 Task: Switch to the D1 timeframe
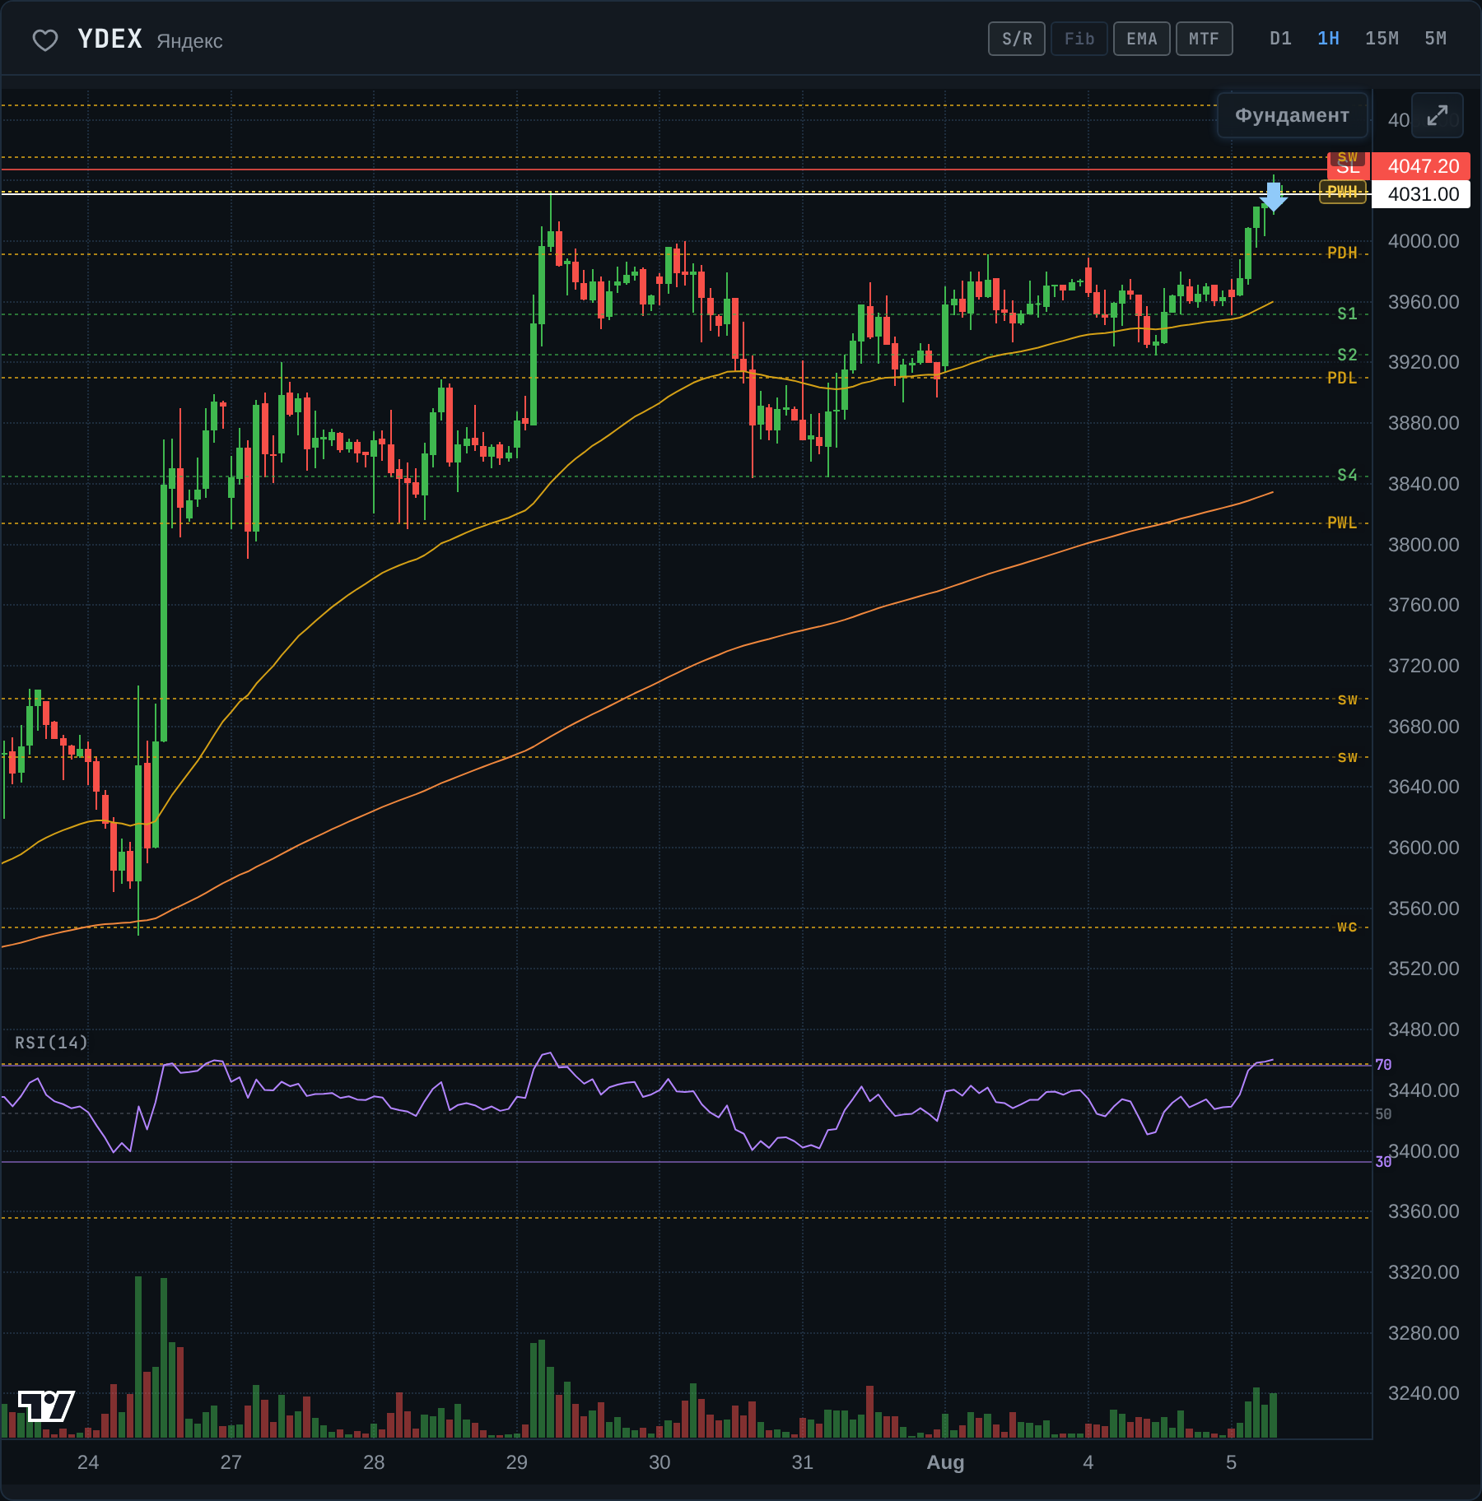click(1281, 39)
